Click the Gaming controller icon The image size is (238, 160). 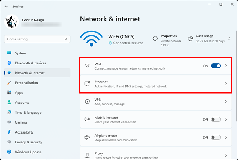(x=9, y=122)
